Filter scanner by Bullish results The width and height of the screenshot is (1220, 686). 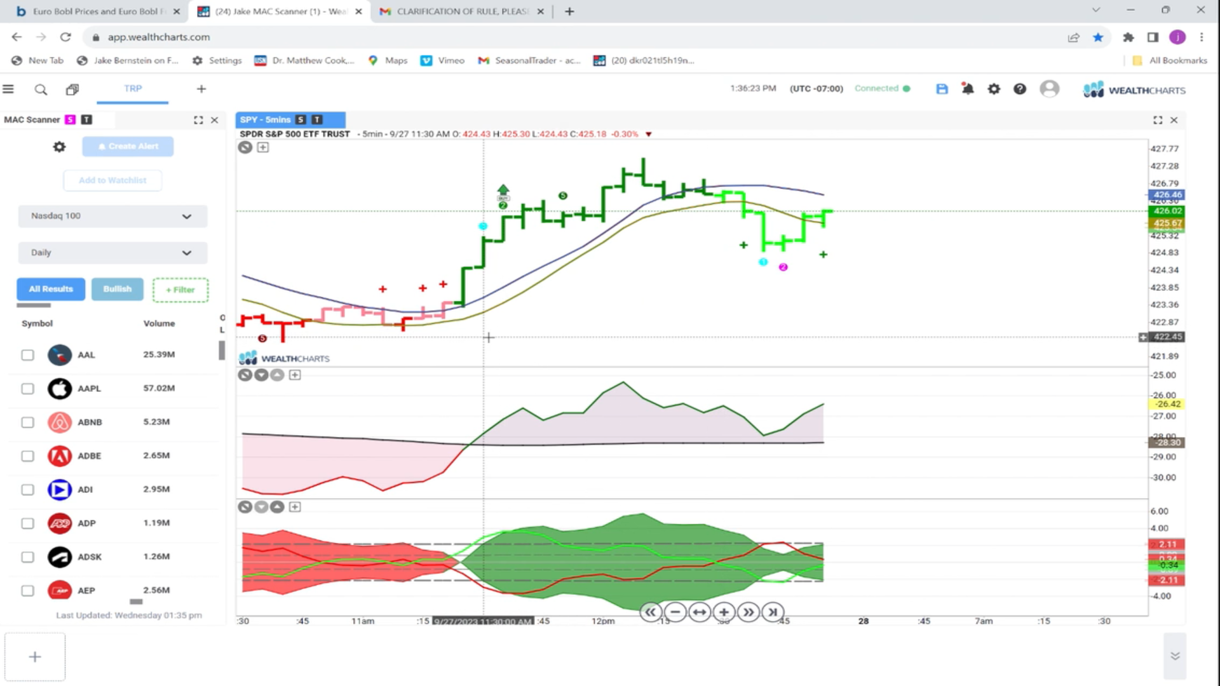118,289
